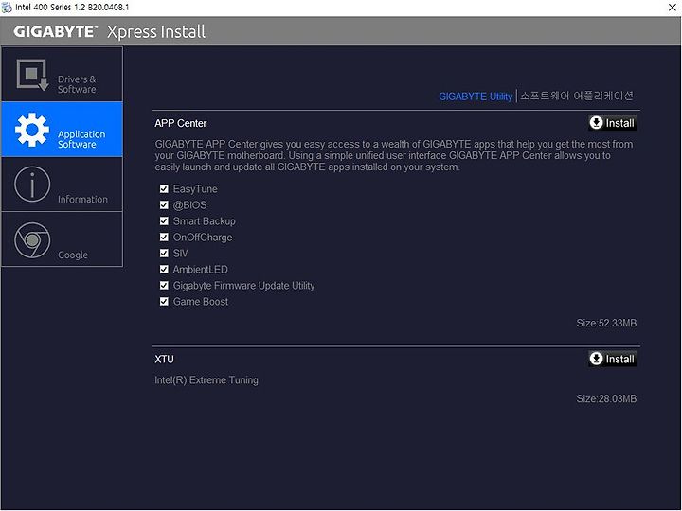Click the APP Center heading
This screenshot has height=511, width=682.
(x=181, y=123)
